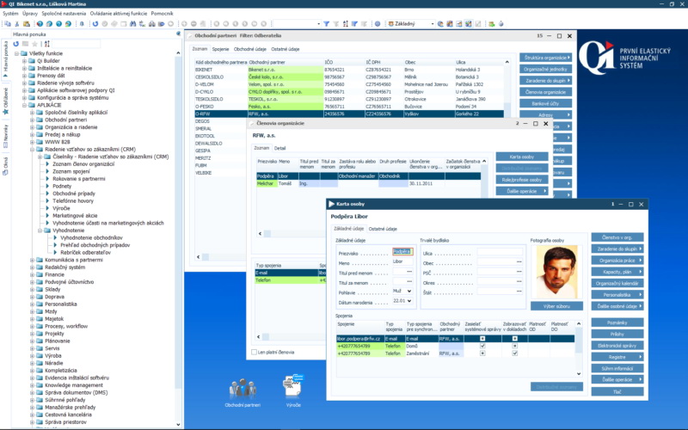Open the Vyhodnotenie obchodníkov tree function
The height and width of the screenshot is (430, 688).
point(91,238)
